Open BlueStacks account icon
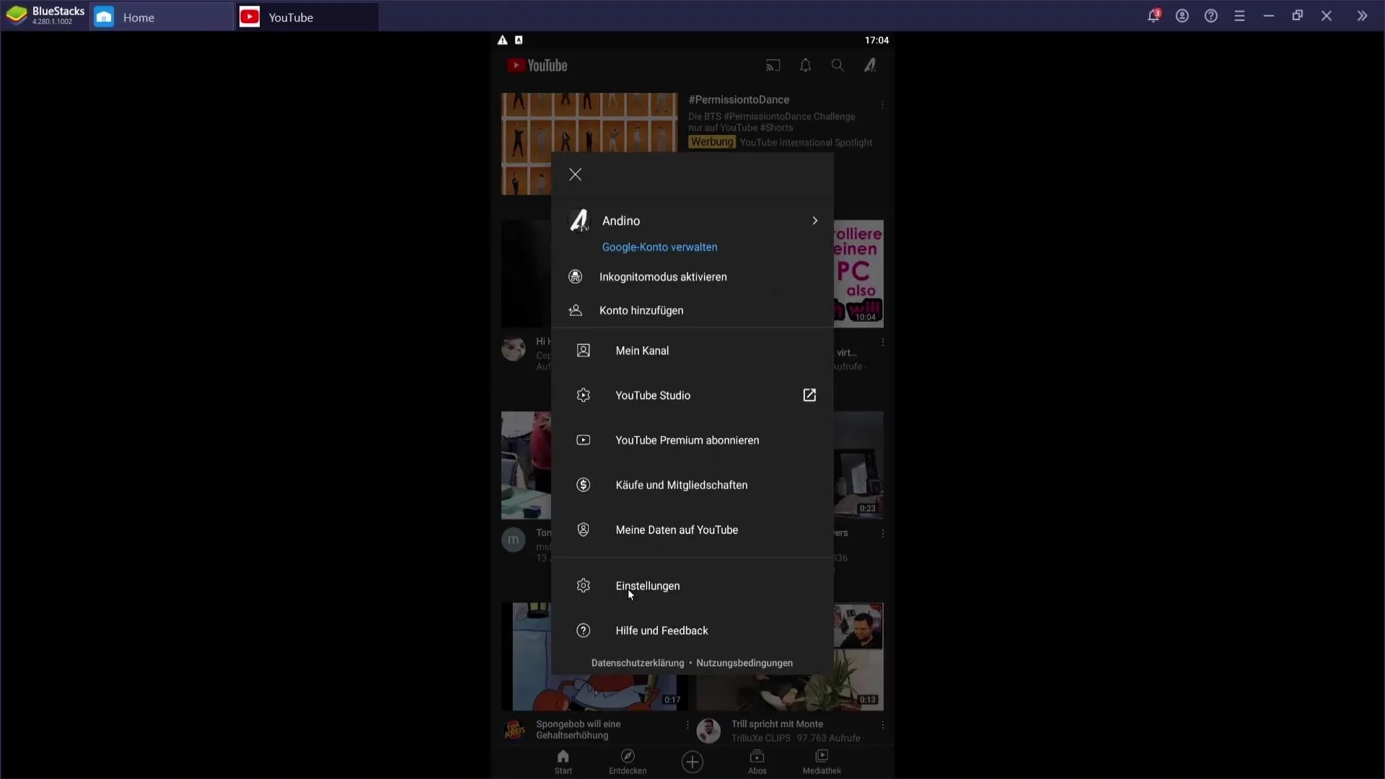 click(1182, 16)
